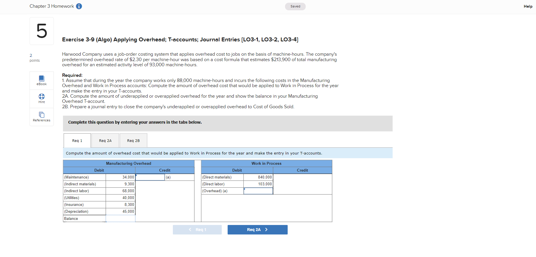The height and width of the screenshot is (257, 536).
Task: Open the eBook resource
Action: coord(41,80)
